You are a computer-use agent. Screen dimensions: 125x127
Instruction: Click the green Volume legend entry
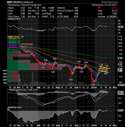pos(15,49)
